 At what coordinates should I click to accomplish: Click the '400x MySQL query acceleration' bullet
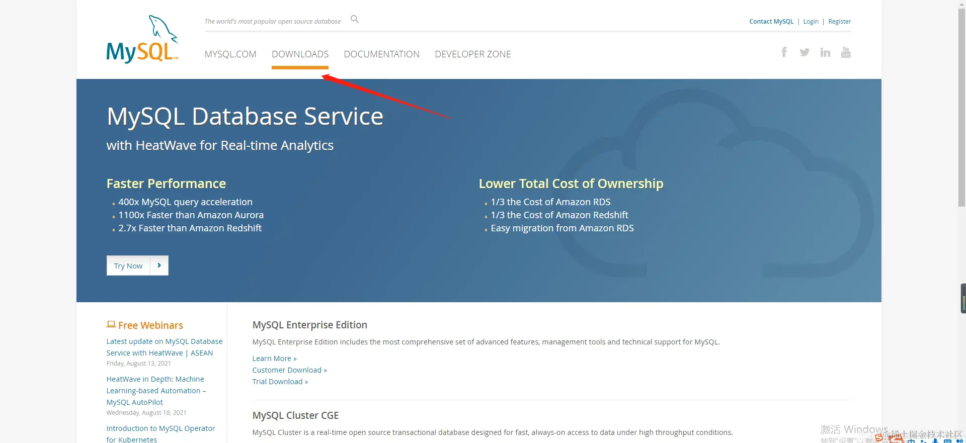(185, 202)
